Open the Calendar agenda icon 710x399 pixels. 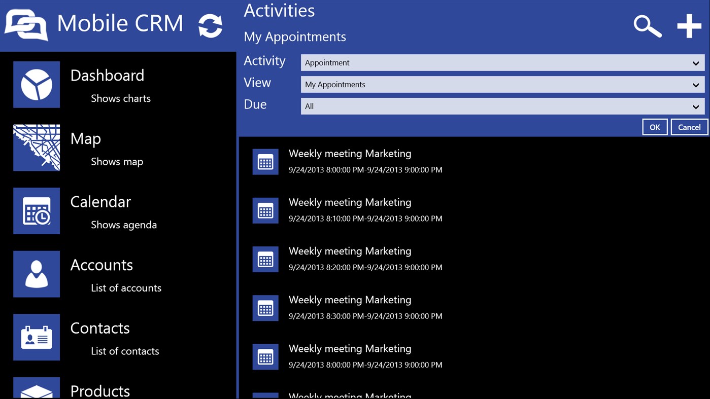click(x=36, y=211)
